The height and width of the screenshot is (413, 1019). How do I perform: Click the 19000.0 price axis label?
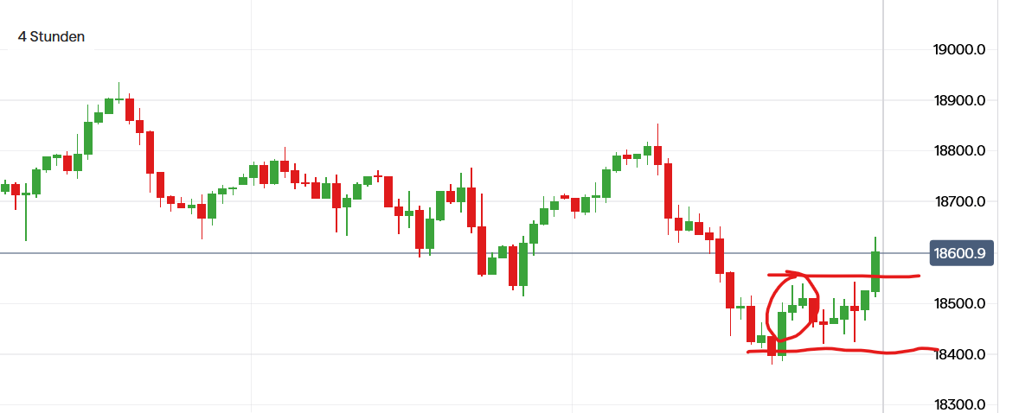[x=960, y=50]
